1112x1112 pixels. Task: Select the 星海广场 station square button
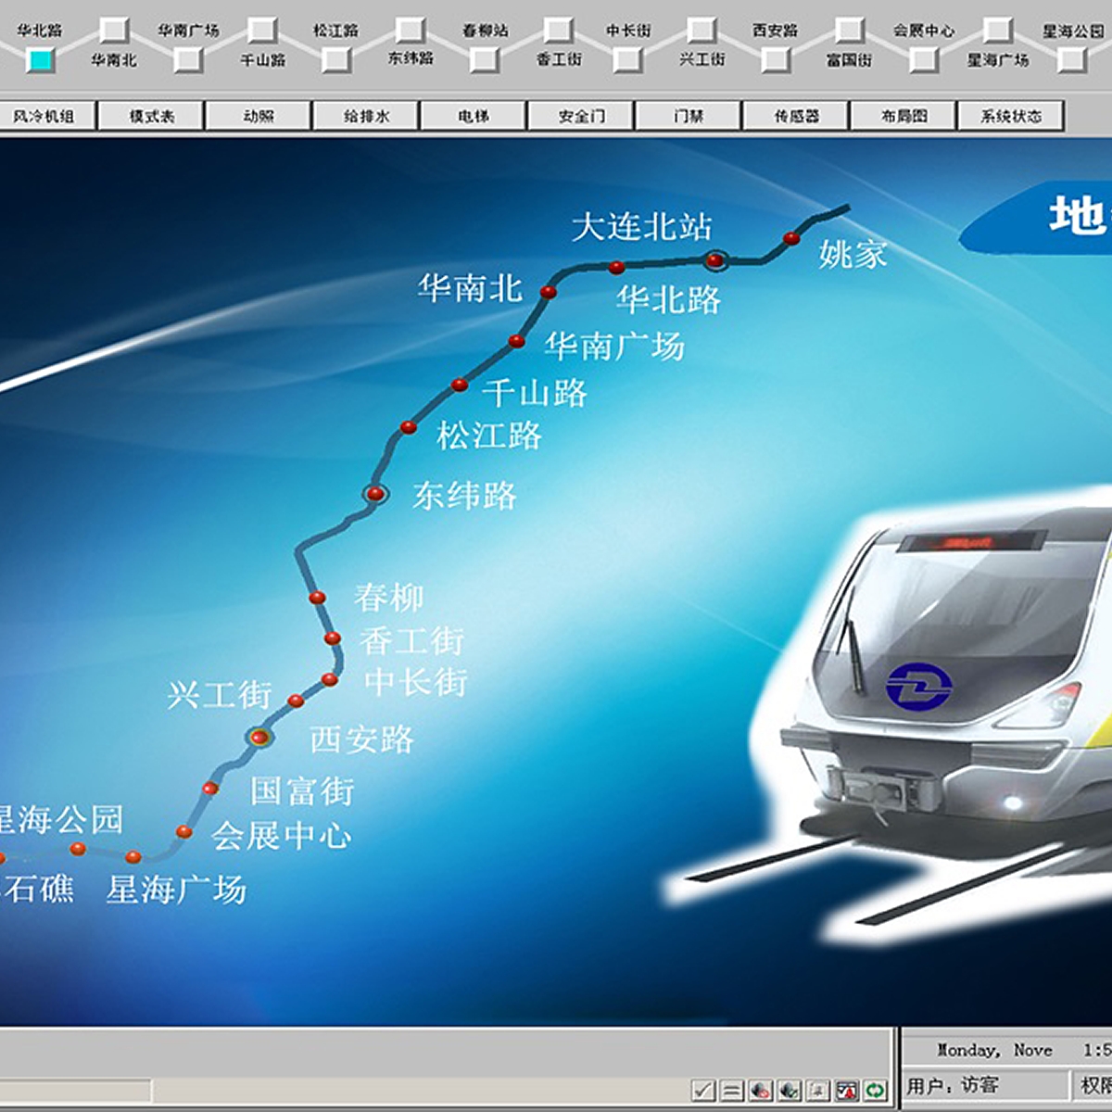(x=997, y=31)
